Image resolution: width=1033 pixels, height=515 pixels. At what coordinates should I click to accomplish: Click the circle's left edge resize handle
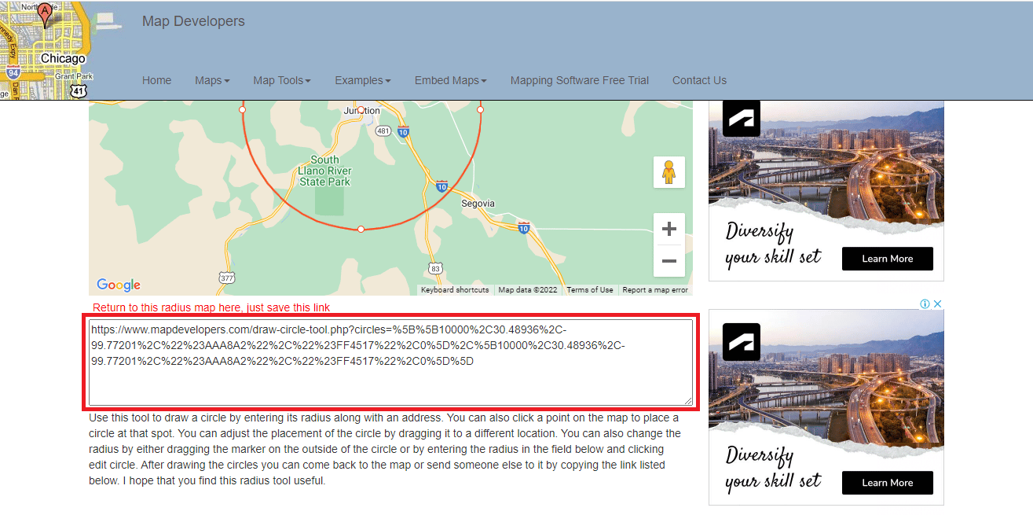[x=242, y=110]
